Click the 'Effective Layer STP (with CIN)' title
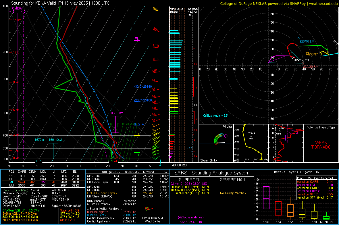 (296, 172)
